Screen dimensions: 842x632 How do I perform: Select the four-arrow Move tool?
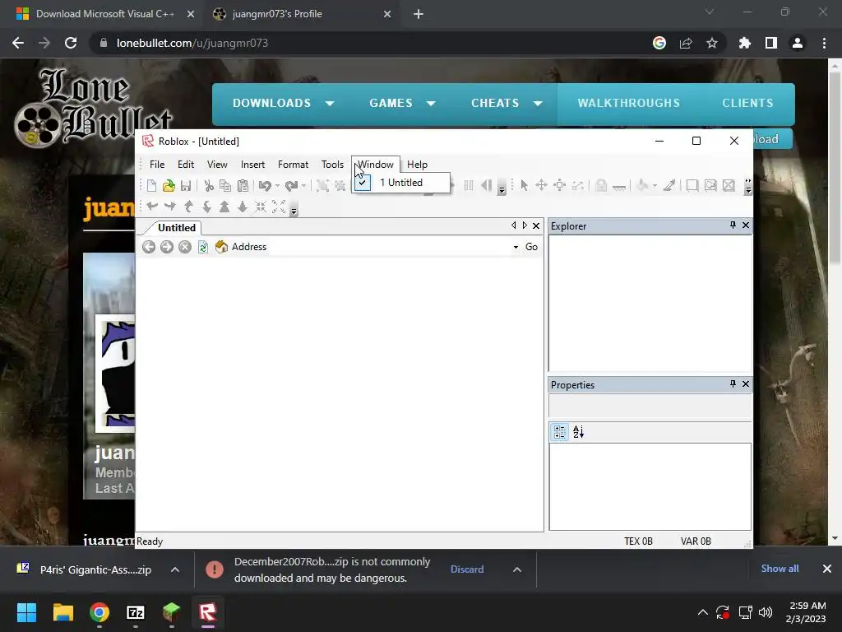pyautogui.click(x=541, y=186)
